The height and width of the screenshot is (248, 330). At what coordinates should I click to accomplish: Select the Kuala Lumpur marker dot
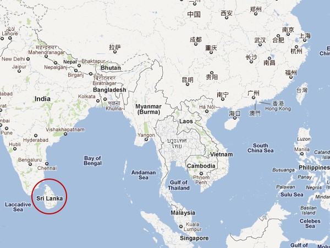click(181, 227)
